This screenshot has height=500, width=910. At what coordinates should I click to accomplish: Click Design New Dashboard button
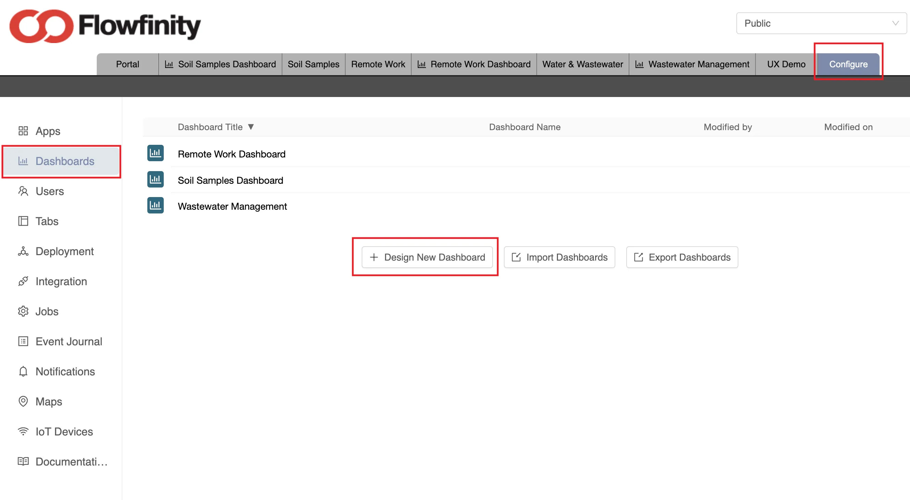427,257
